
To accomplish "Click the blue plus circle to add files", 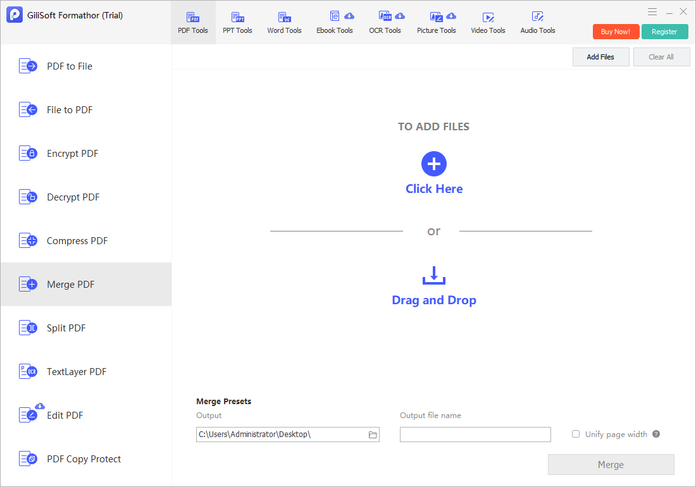I will click(433, 164).
